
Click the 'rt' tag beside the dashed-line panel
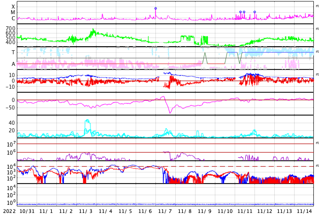pyautogui.click(x=317, y=166)
